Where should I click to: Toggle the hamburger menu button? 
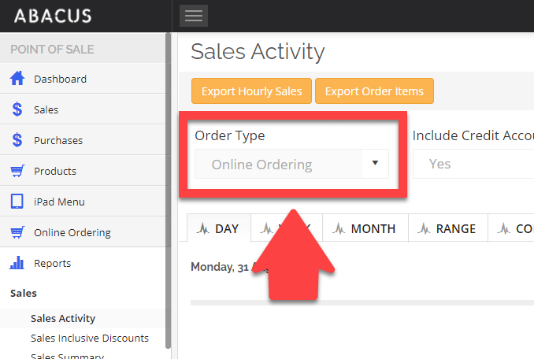point(193,16)
